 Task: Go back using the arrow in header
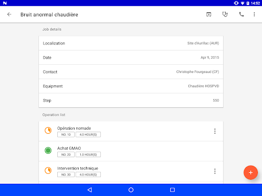(x=9, y=14)
